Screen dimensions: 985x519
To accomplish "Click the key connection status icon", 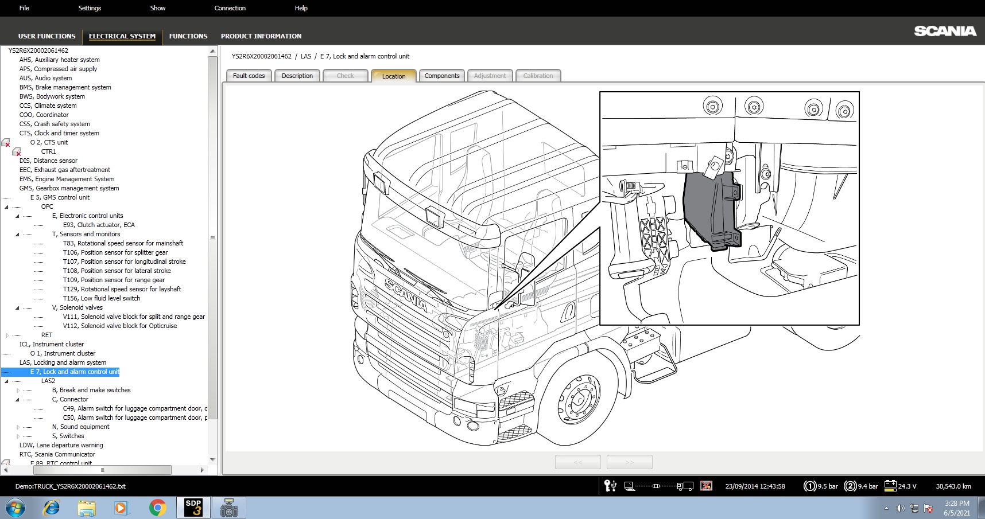I will [x=610, y=486].
